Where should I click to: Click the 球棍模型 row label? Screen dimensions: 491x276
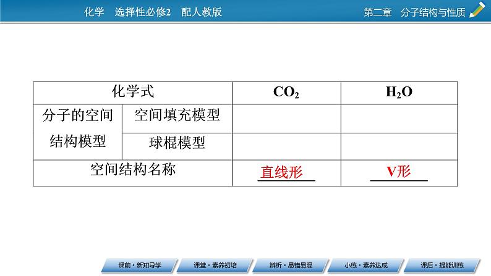pyautogui.click(x=177, y=143)
